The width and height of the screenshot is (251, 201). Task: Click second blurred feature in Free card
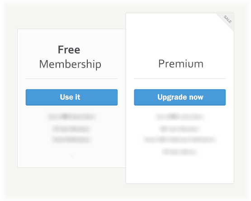click(x=71, y=129)
